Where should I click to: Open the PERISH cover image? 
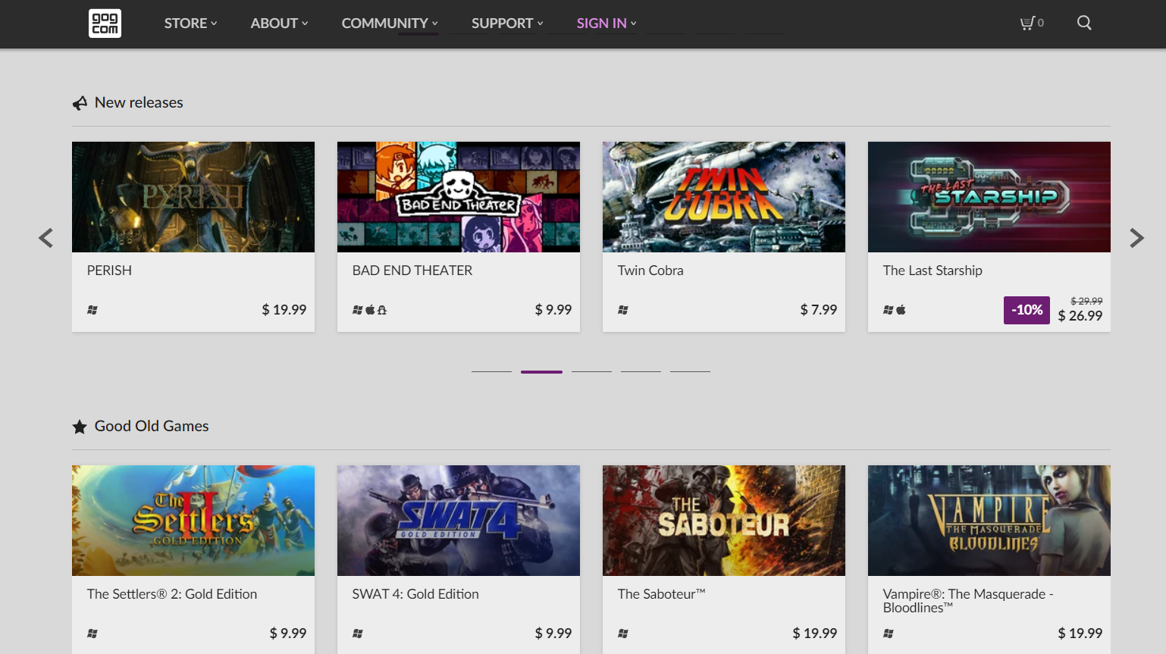pos(193,197)
